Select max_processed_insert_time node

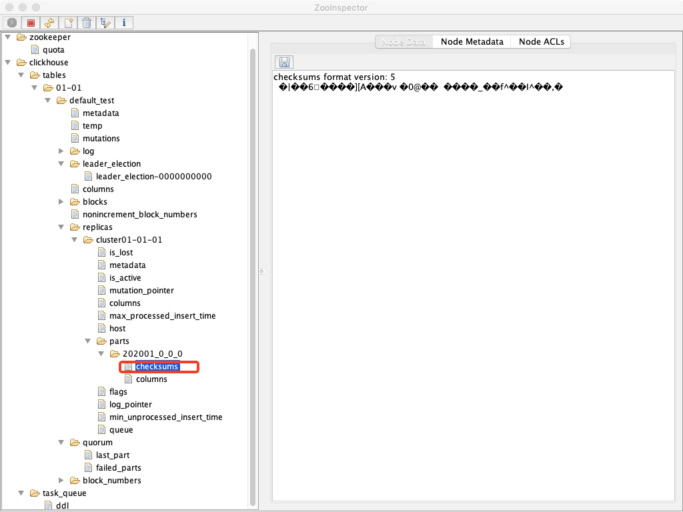click(x=163, y=315)
